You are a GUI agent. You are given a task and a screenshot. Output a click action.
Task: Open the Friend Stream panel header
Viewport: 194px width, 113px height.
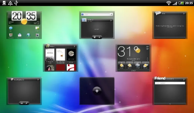[x=169, y=79]
